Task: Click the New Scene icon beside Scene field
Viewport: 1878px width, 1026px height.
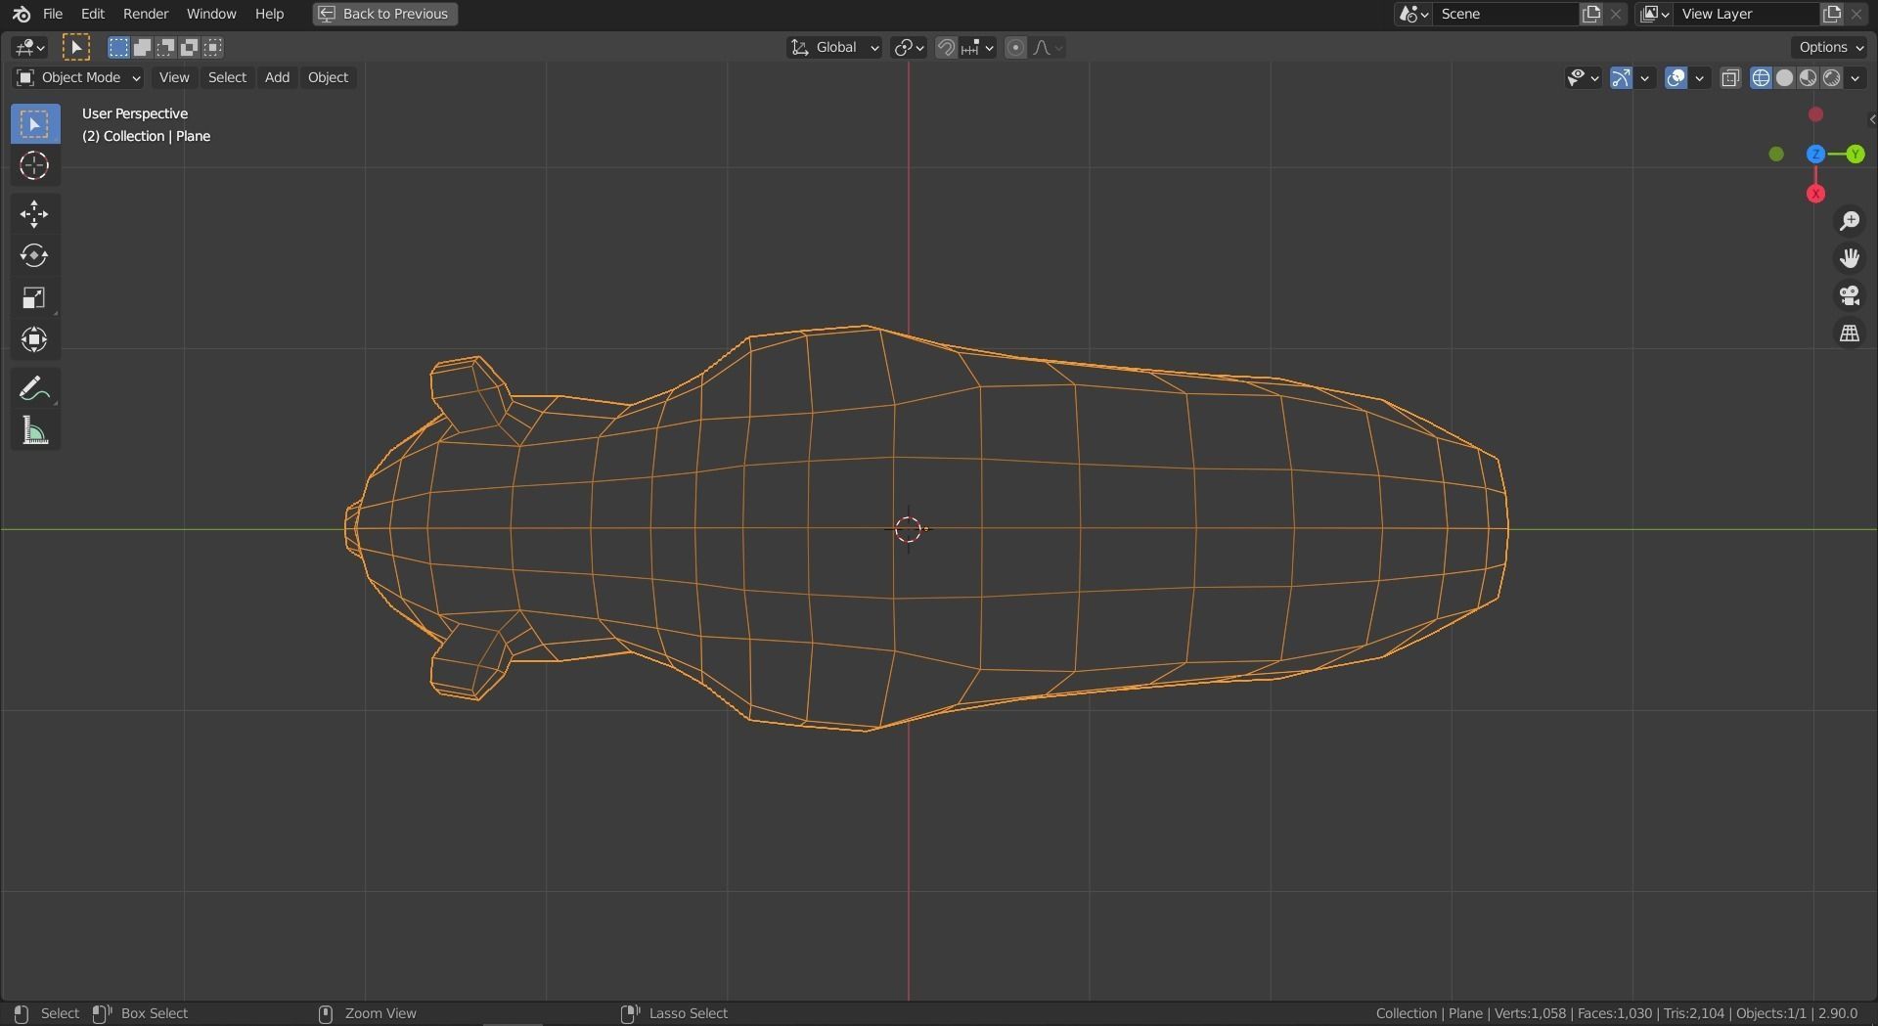Action: coord(1591,14)
